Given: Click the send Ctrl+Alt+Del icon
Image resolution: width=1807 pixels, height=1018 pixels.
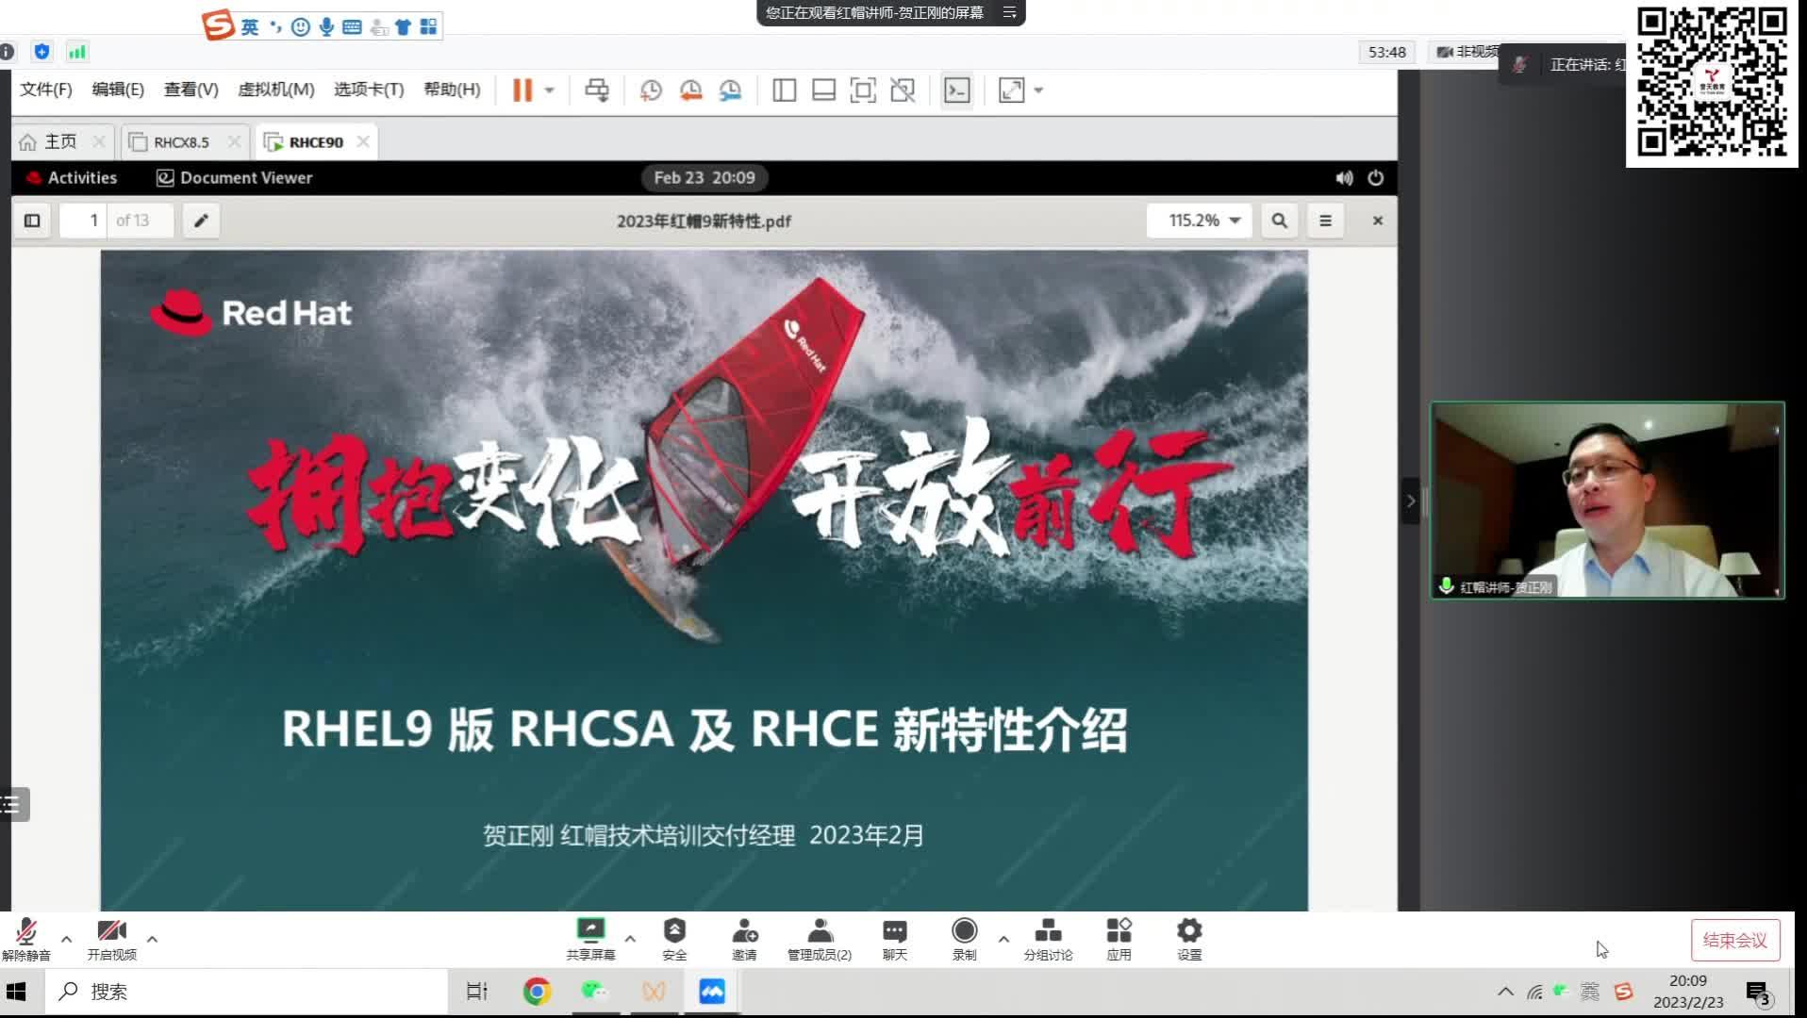Looking at the screenshot, I should tap(597, 90).
